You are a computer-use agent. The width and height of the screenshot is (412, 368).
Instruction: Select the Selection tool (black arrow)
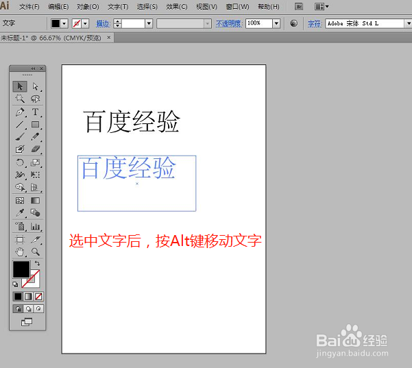click(x=20, y=86)
